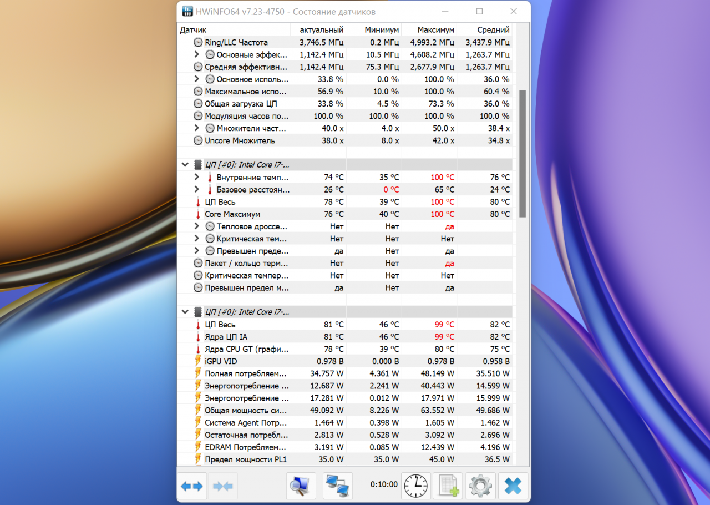Collapse the first ЦП [#0] Intel Core i7 group
The image size is (710, 505).
tap(185, 165)
